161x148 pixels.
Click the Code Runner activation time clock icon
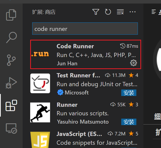click(123, 46)
